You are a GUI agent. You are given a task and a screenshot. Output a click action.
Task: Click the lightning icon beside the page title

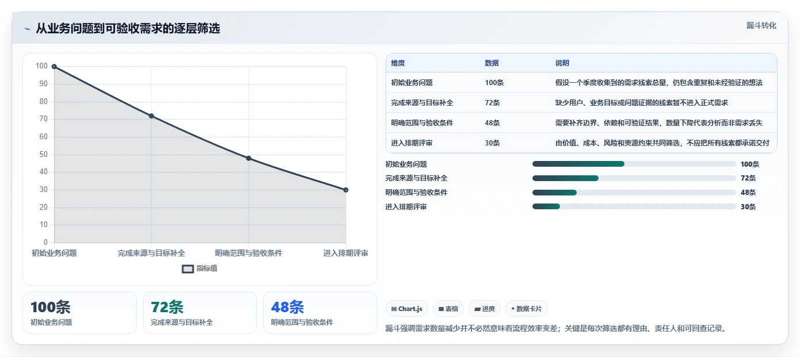tap(27, 29)
